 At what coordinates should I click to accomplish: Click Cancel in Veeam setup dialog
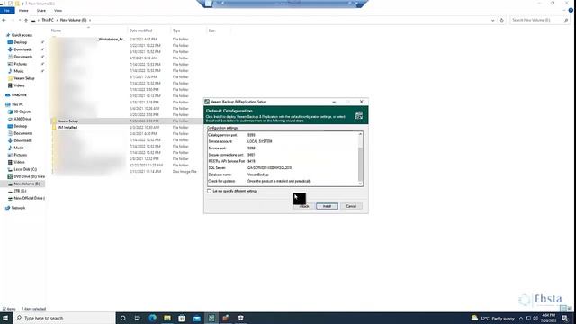[x=351, y=206]
